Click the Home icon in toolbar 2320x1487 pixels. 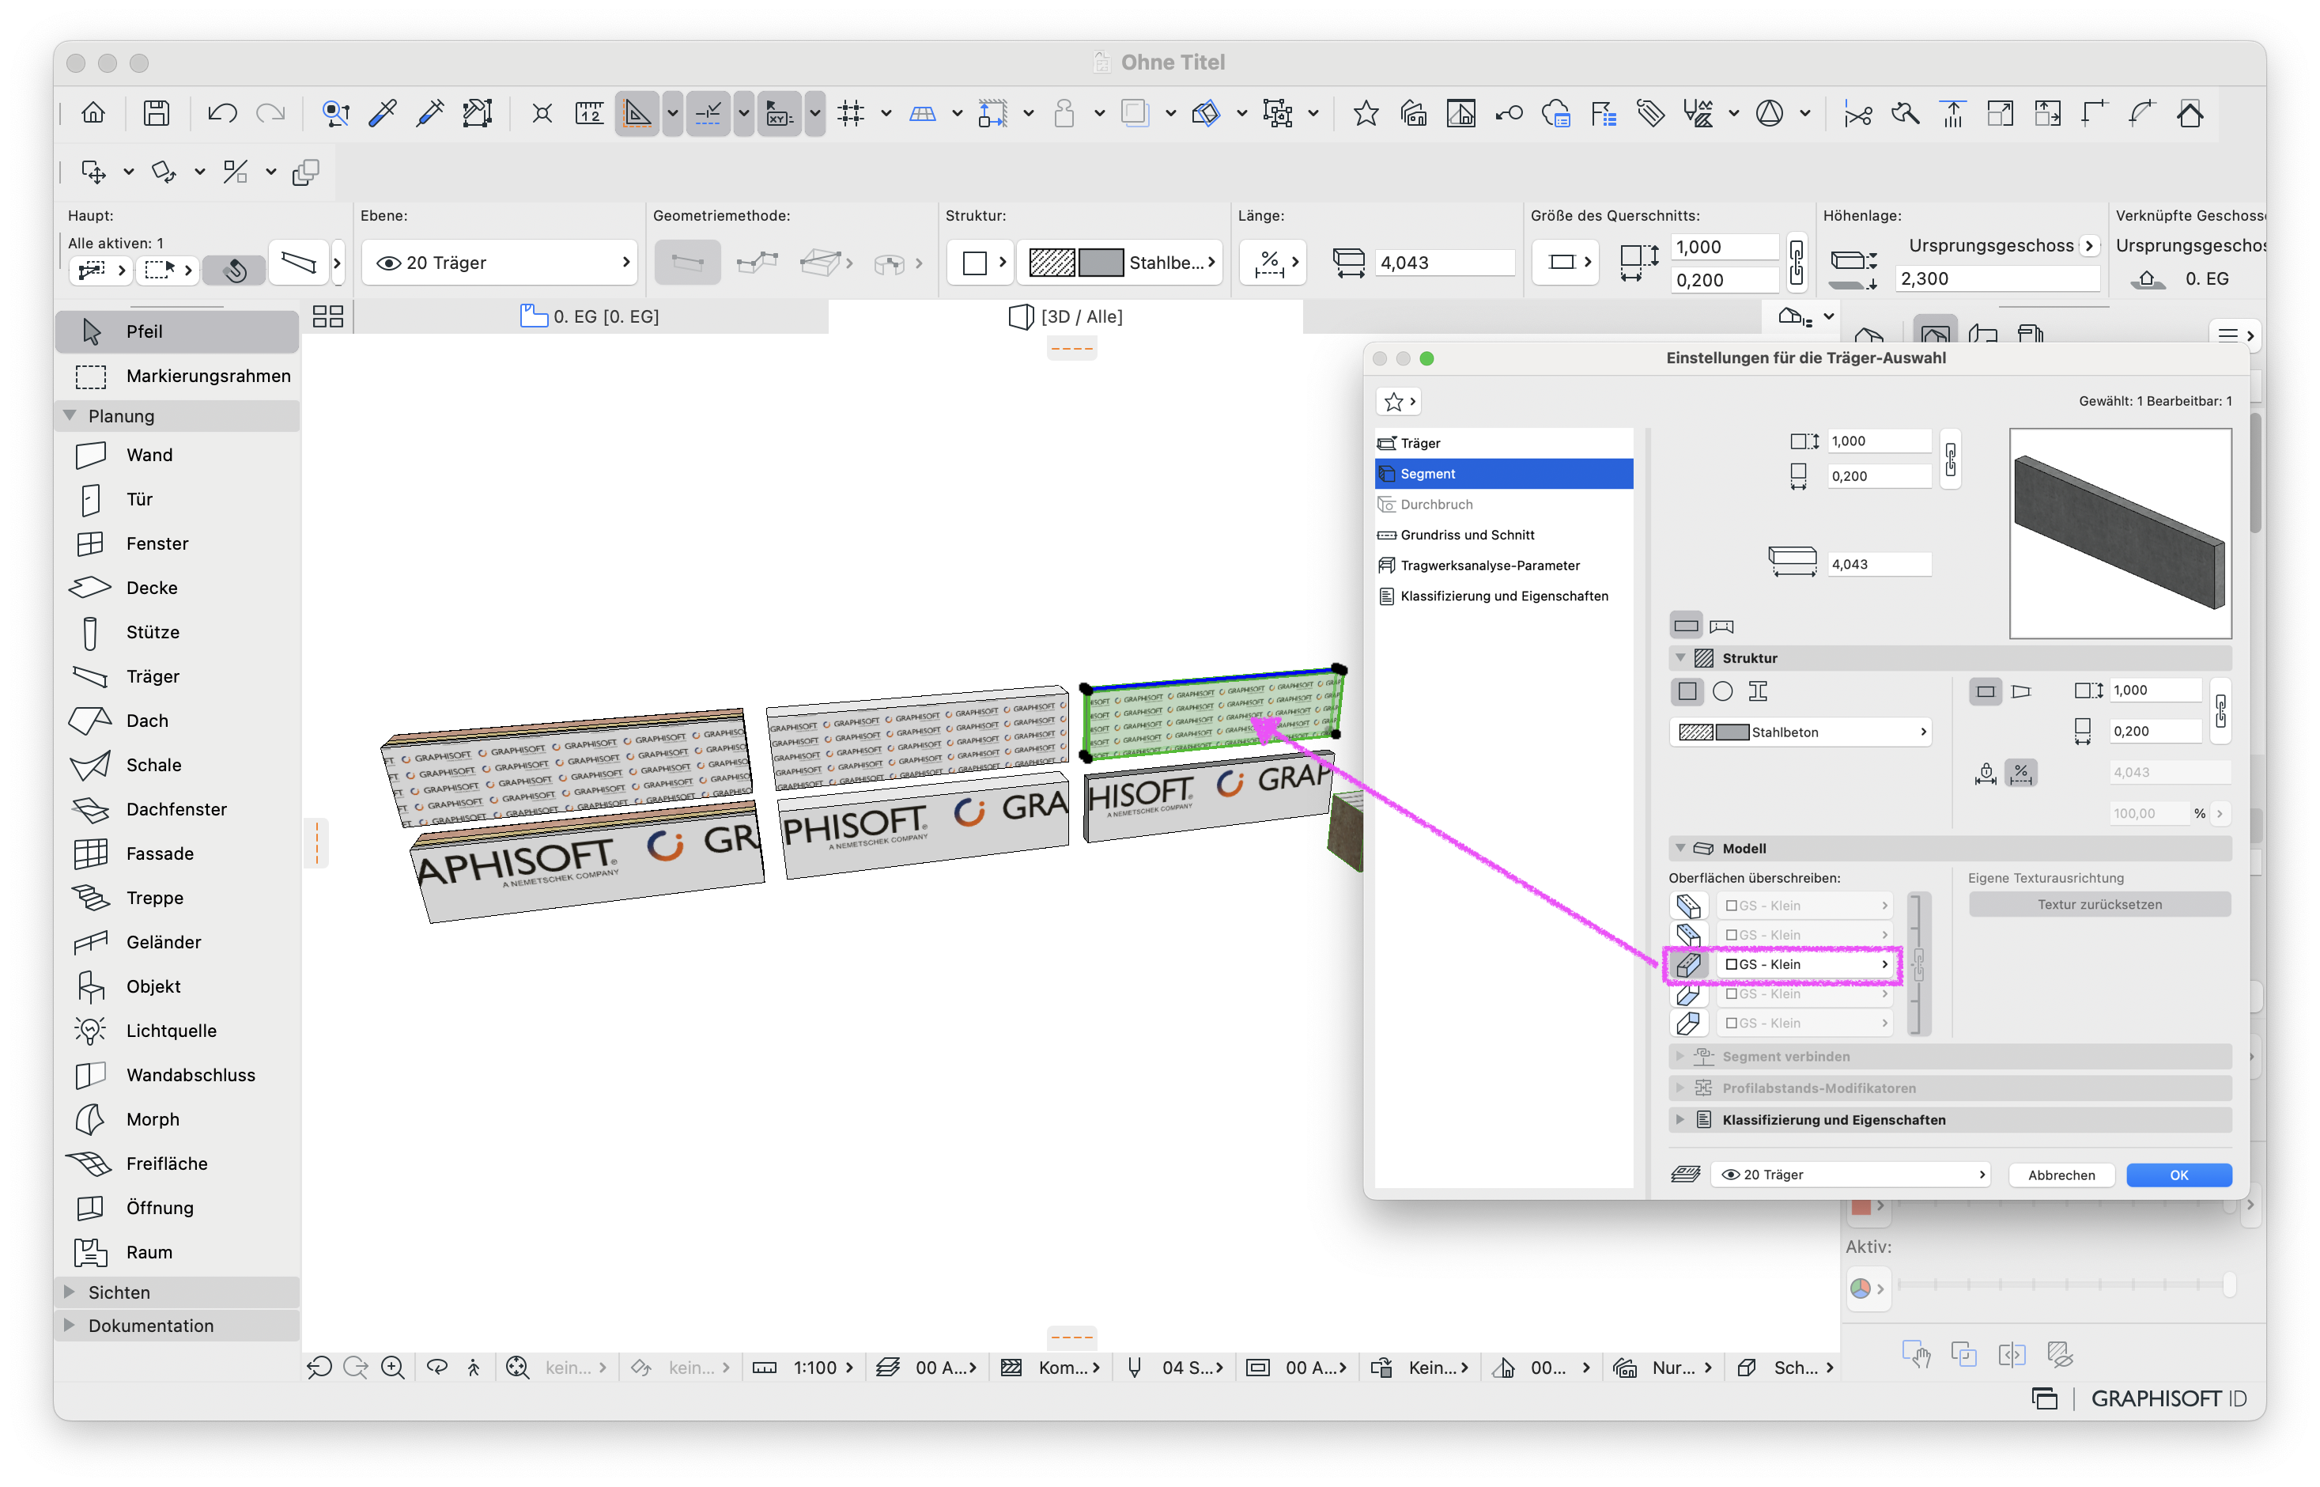pos(93,114)
